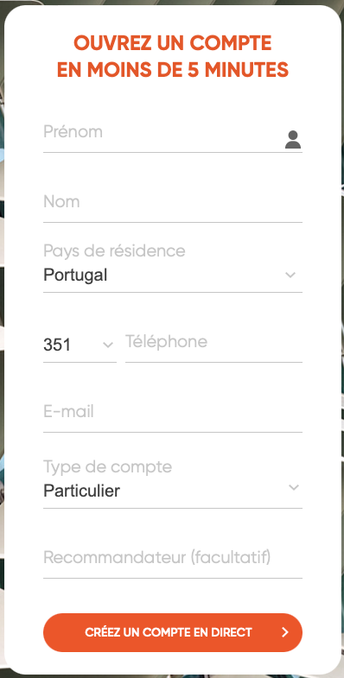Viewport: 344px width, 678px height.
Task: Expand the chevron beside Portugal
Action: tap(290, 275)
